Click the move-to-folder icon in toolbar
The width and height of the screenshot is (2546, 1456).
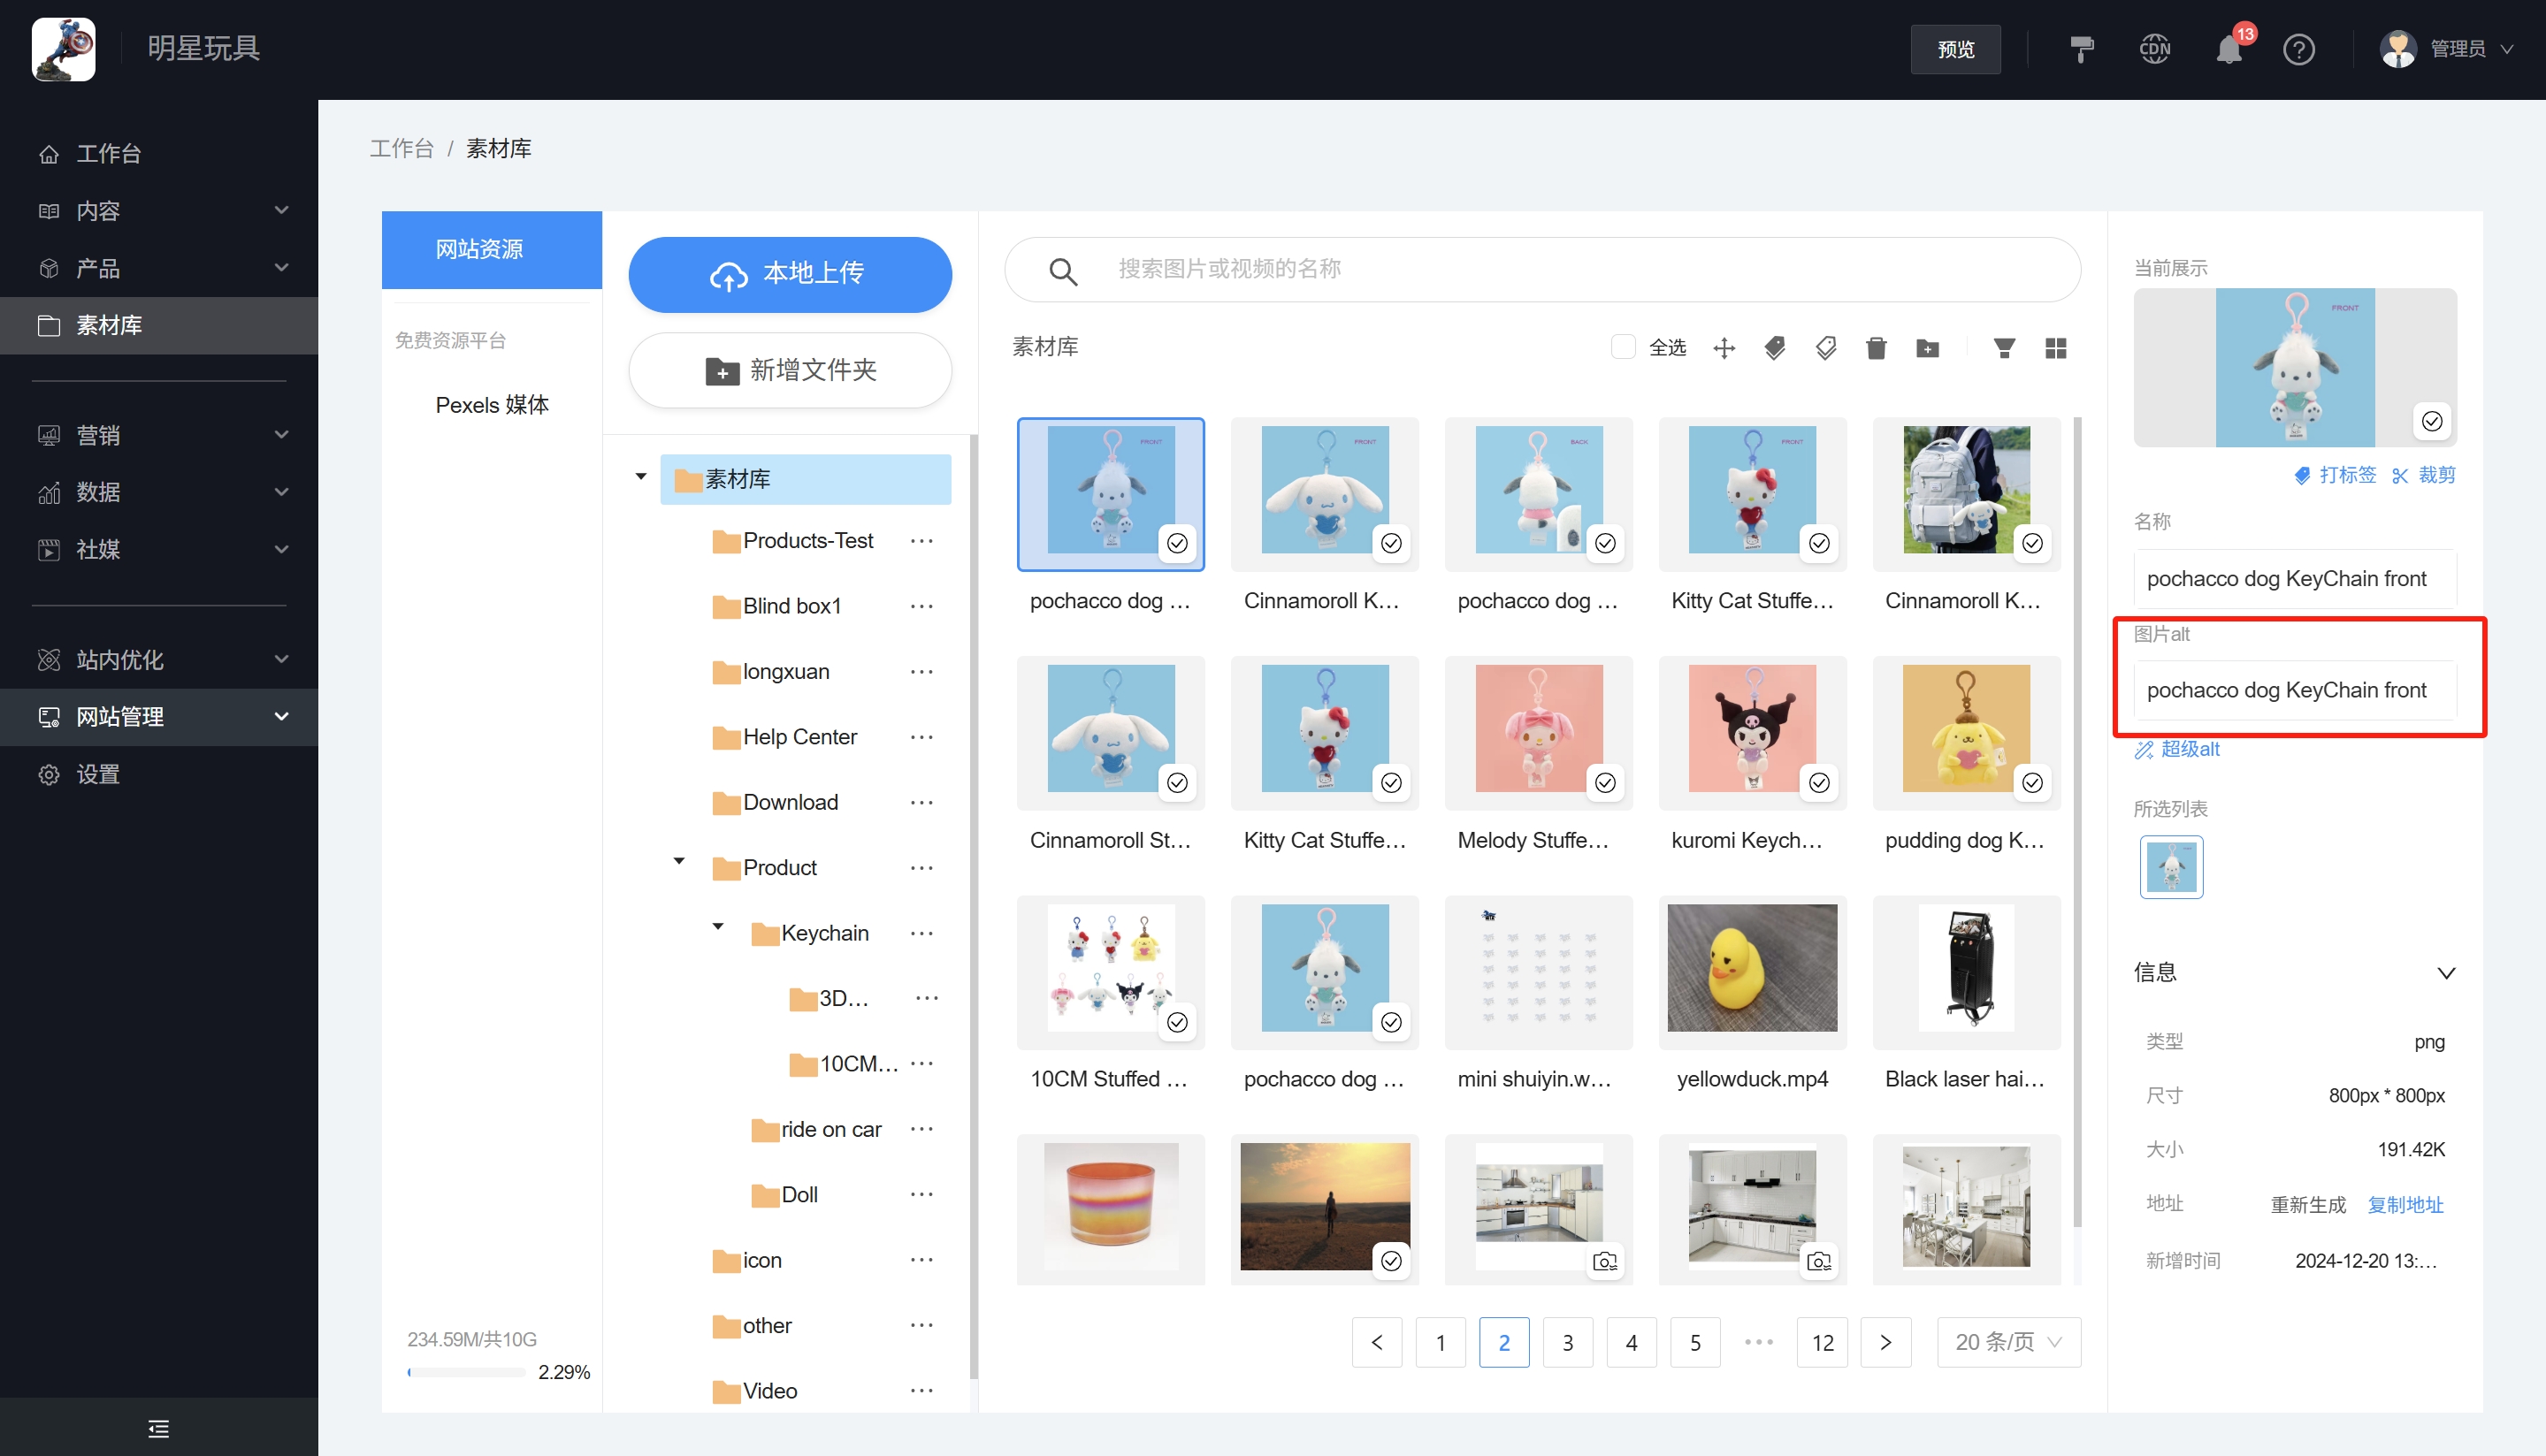1927,348
